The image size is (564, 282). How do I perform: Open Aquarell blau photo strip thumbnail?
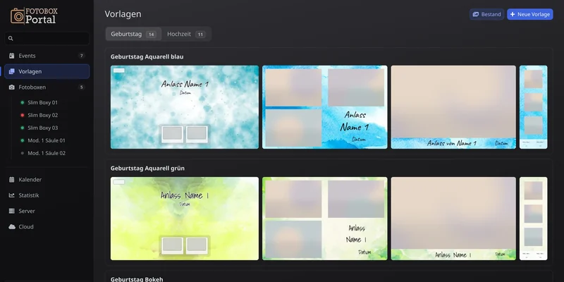(x=534, y=107)
